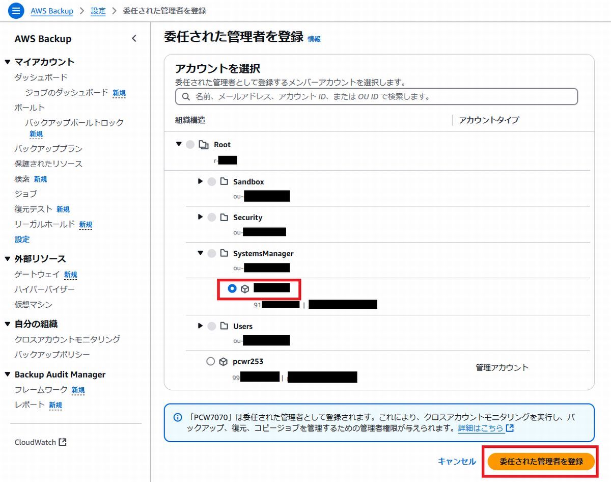Open 検索 in the sidebar
611x482 pixels.
pyautogui.click(x=22, y=179)
